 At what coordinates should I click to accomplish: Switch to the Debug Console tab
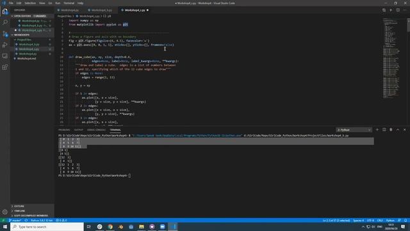[96, 130]
